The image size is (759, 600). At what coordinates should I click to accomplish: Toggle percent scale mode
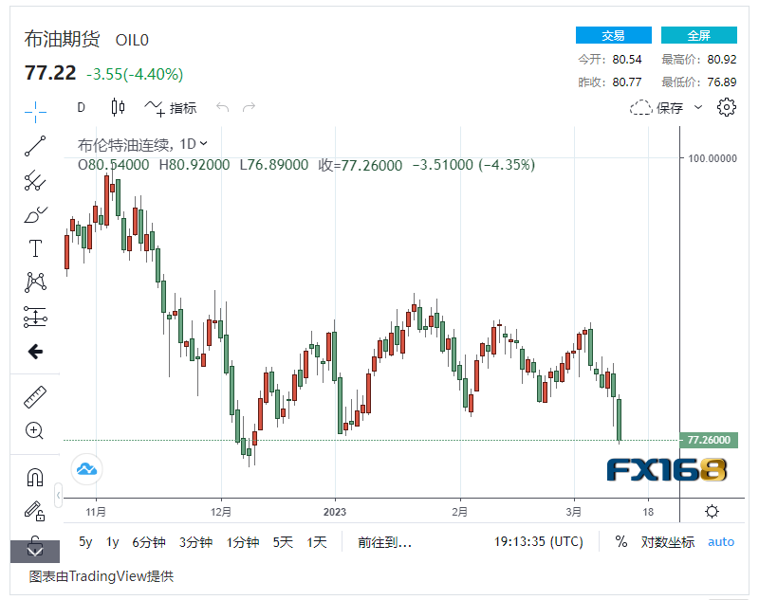point(621,541)
